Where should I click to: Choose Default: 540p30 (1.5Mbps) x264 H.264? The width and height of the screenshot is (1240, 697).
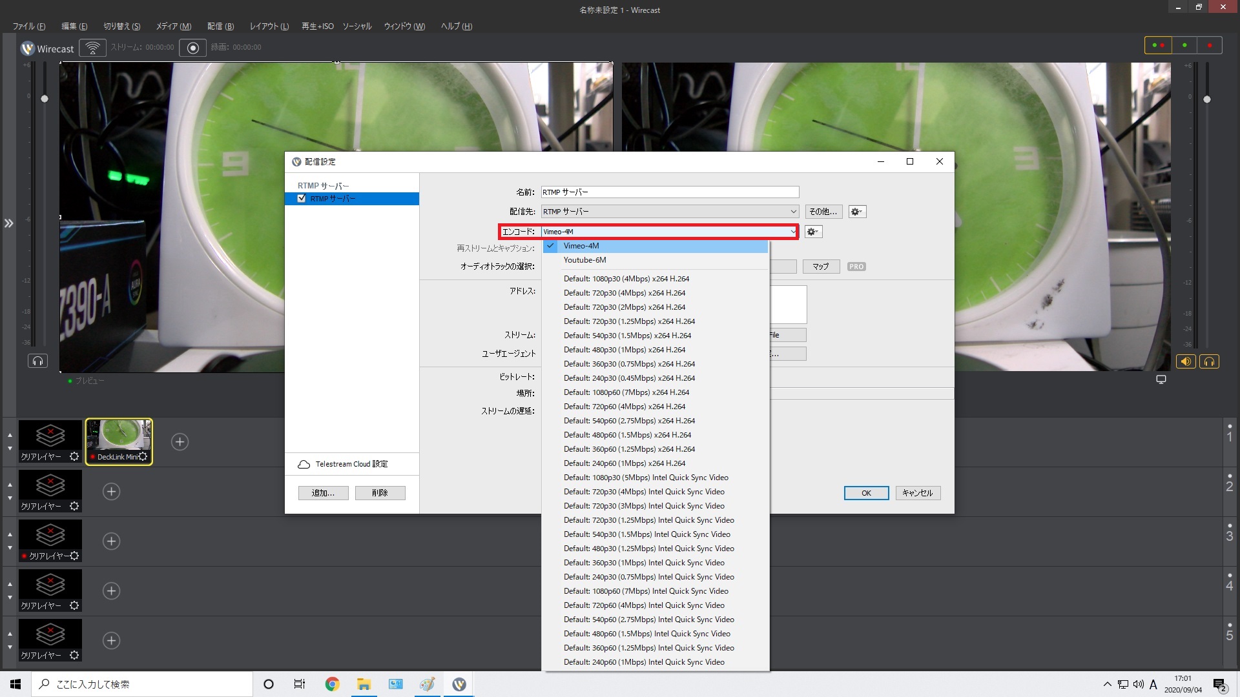[x=656, y=336]
